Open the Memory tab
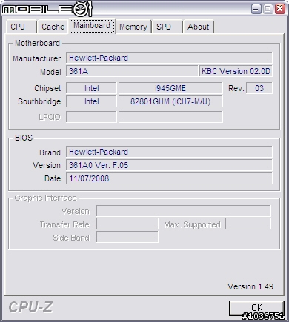The image size is (289, 322). 133,27
